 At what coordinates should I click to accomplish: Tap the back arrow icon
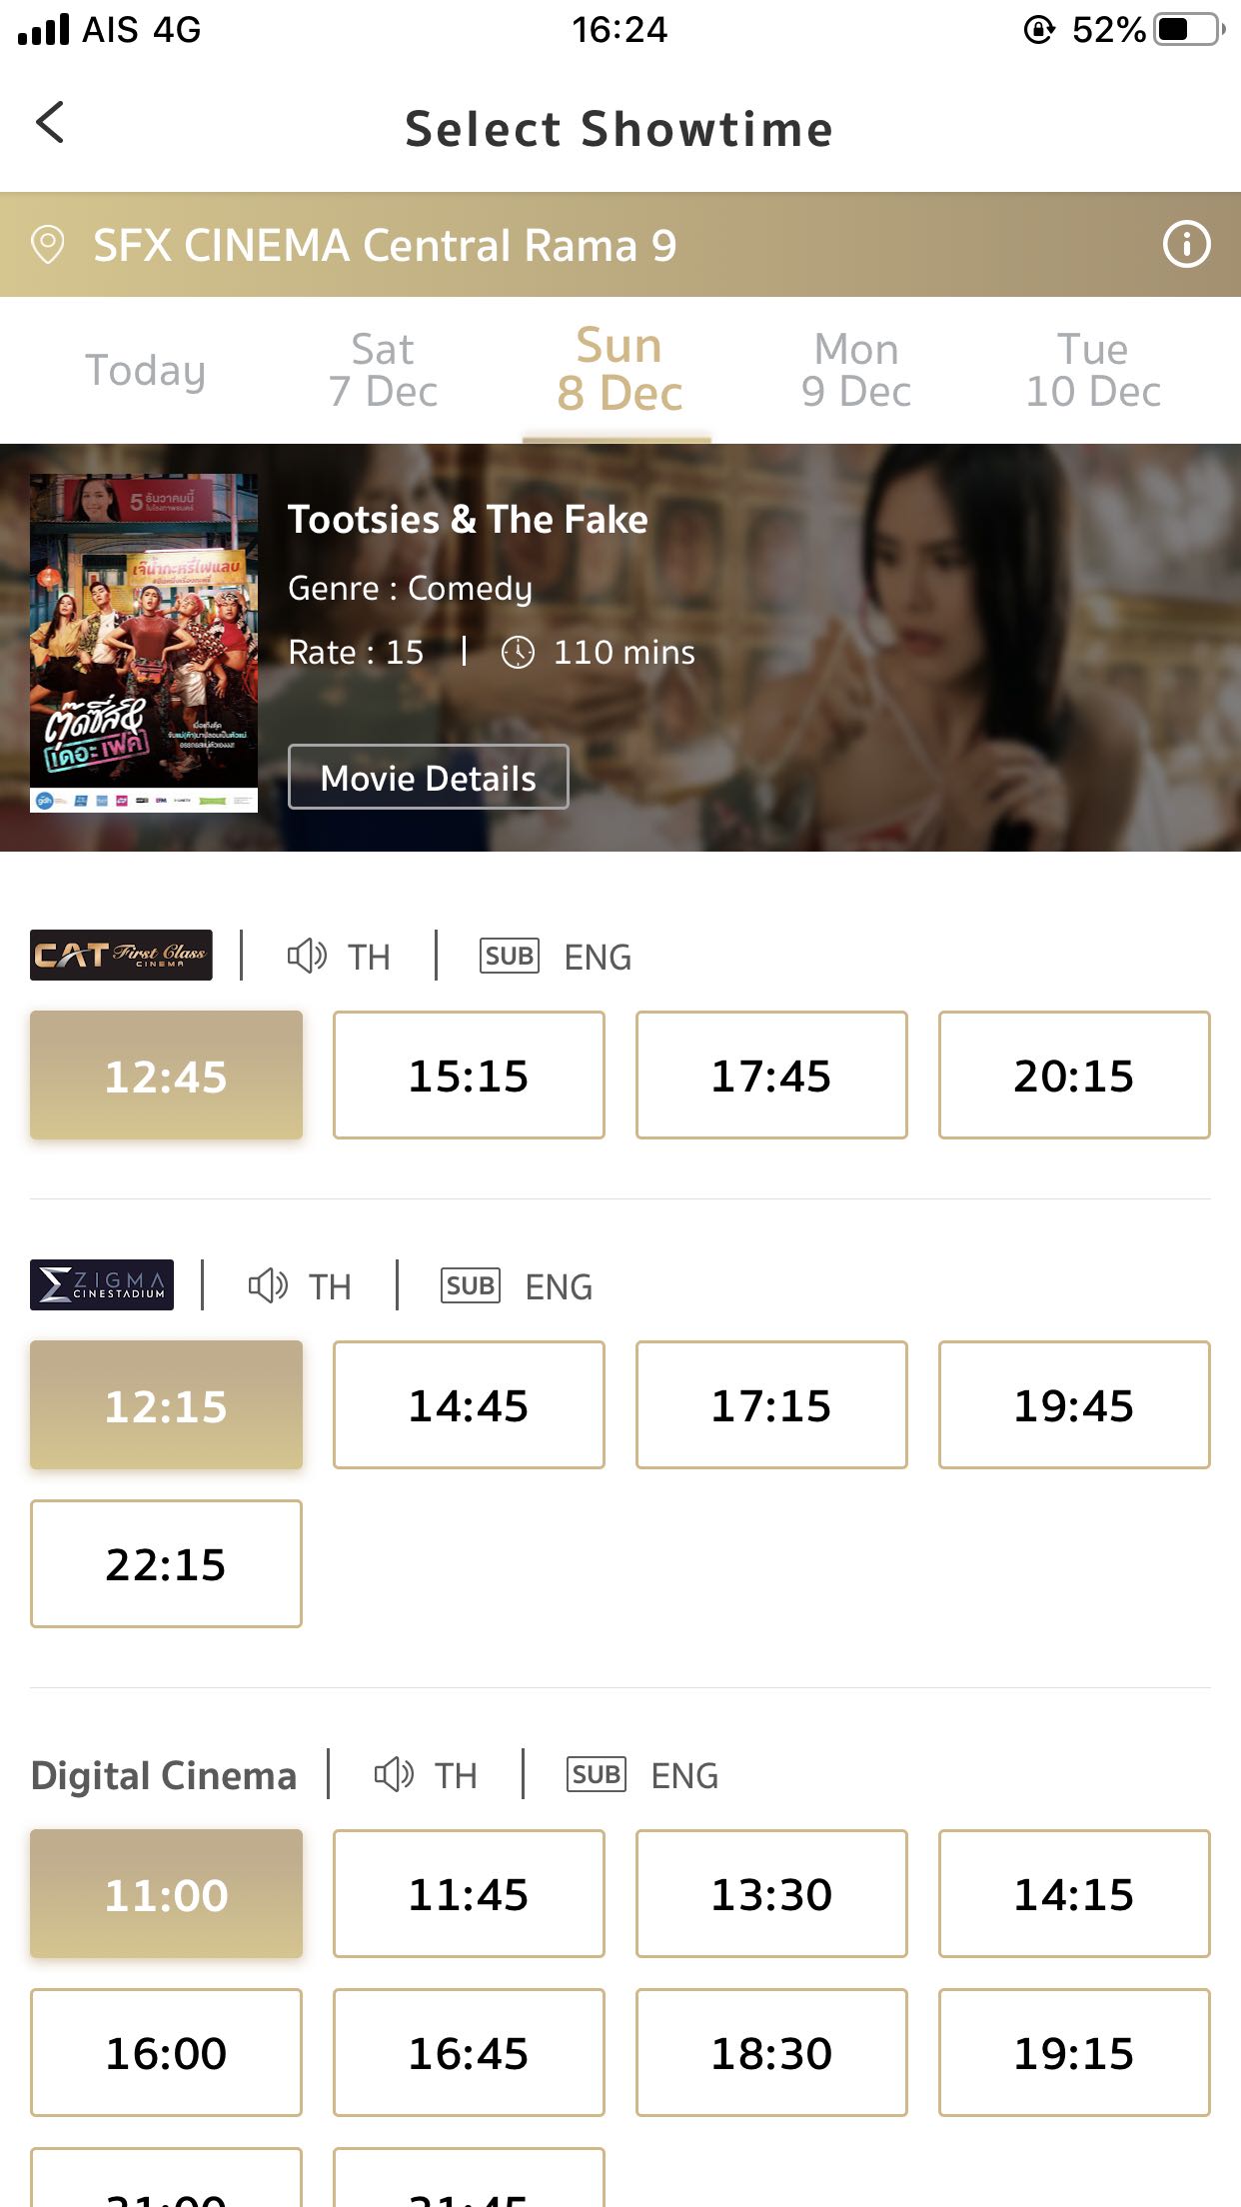coord(50,123)
